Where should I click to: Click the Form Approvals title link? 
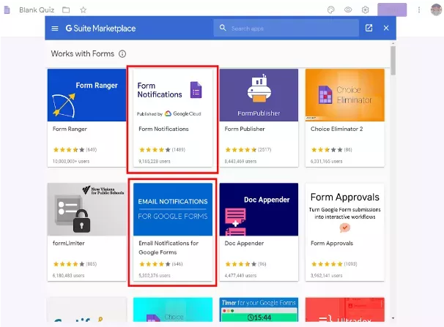329,244
